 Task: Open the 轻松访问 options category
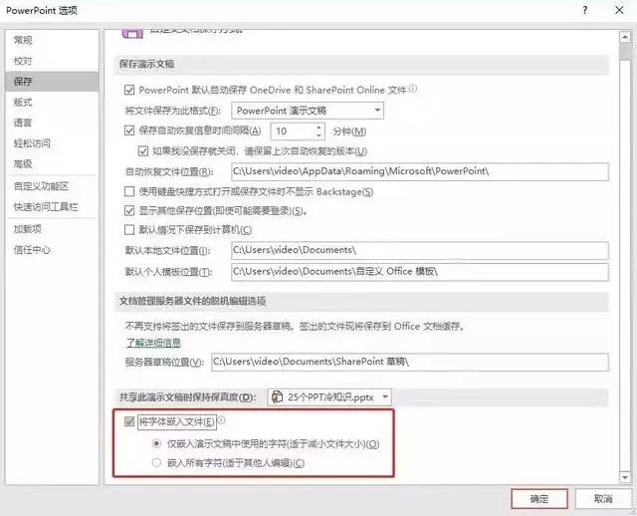pyautogui.click(x=32, y=143)
